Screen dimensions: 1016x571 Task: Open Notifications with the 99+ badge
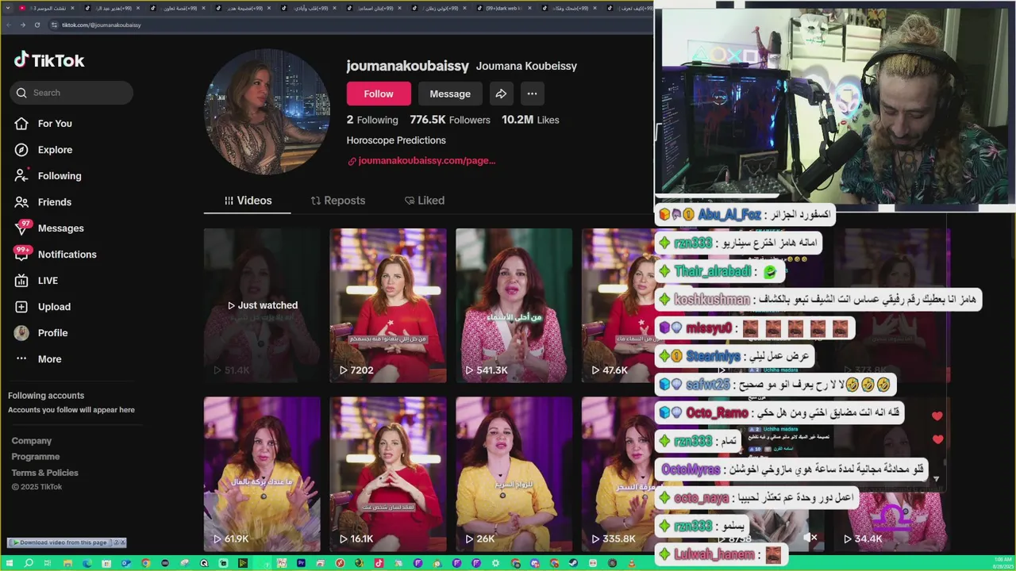(56, 255)
